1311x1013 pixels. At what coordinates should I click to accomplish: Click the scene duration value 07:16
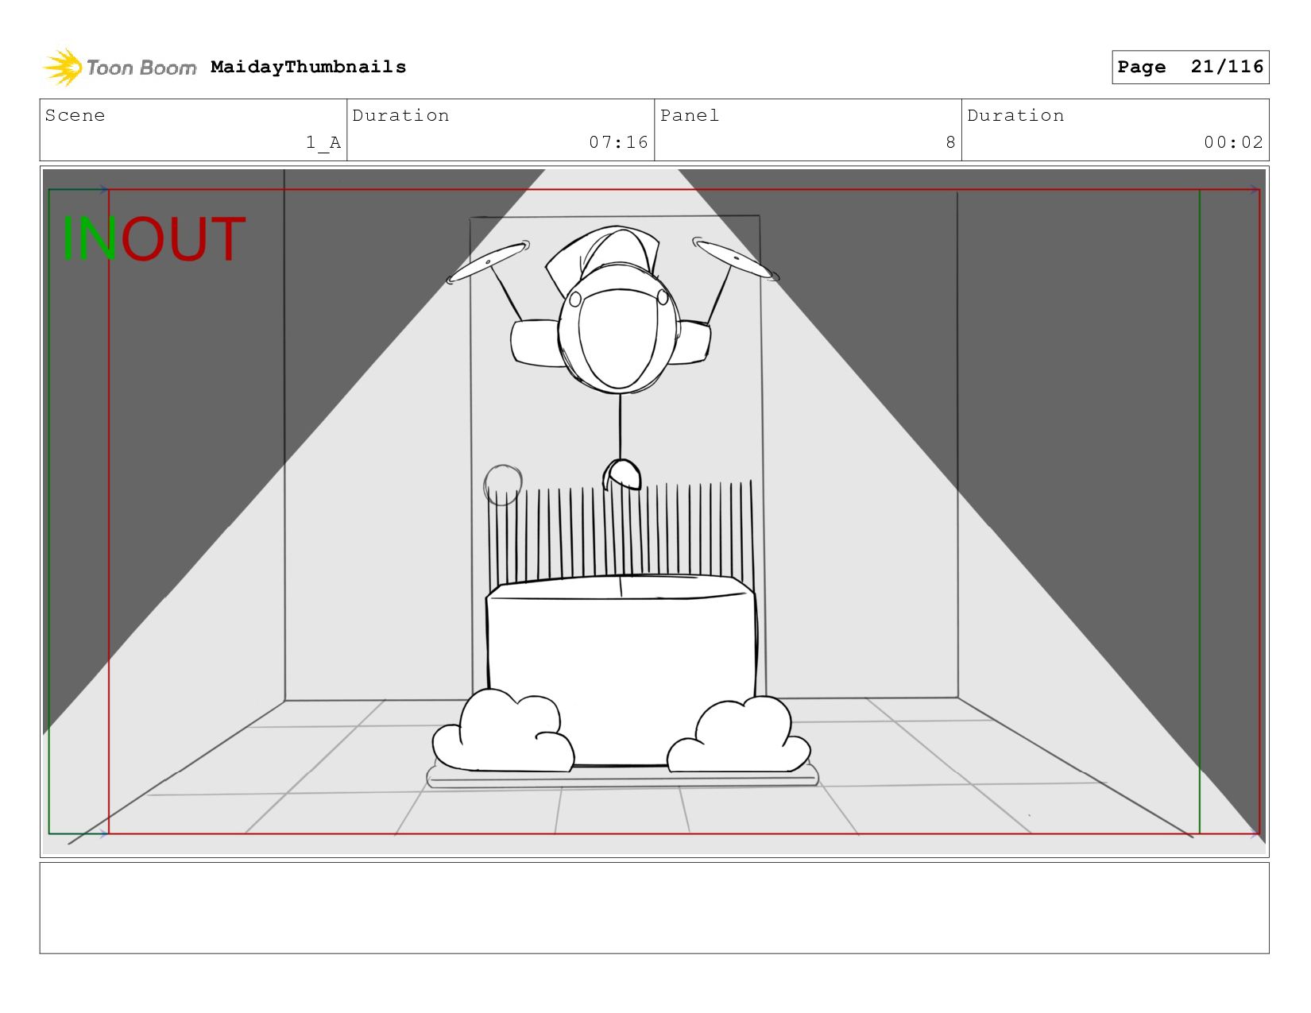pos(618,142)
